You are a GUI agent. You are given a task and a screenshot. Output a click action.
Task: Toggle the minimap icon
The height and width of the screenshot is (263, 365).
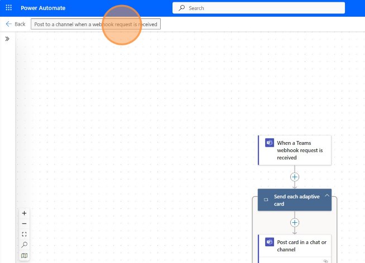(24, 256)
